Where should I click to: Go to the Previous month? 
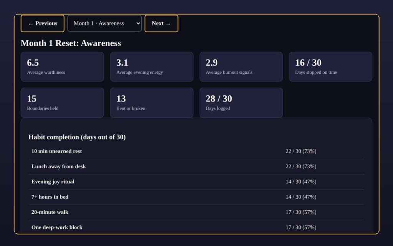click(42, 23)
